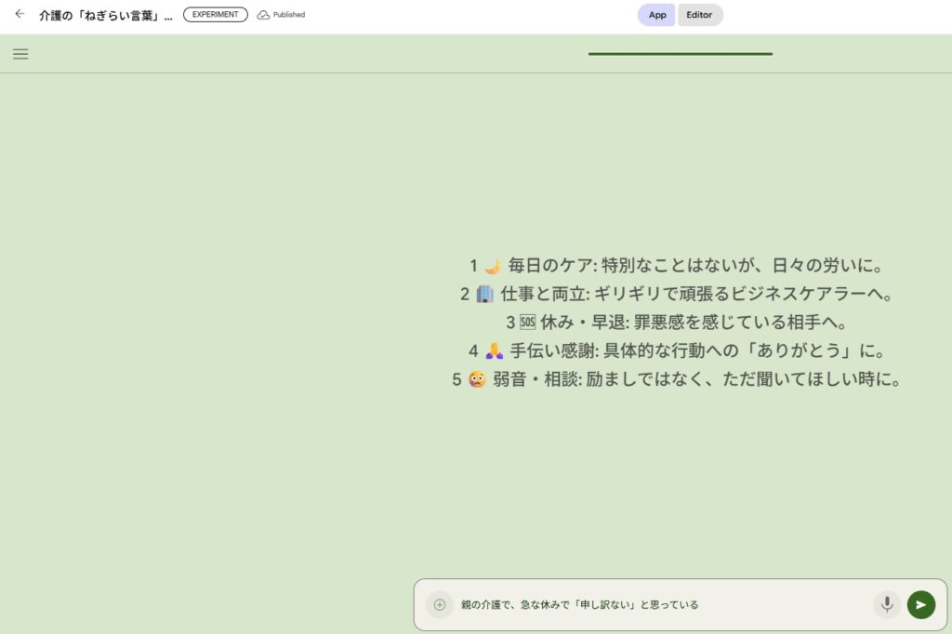
Task: Click the EXPERIMENT badge
Action: click(215, 15)
